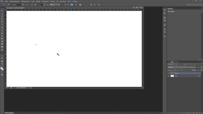Image resolution: width=203 pixels, height=114 pixels.
Task: Open the Image menu
Action: pyautogui.click(x=25, y=1)
